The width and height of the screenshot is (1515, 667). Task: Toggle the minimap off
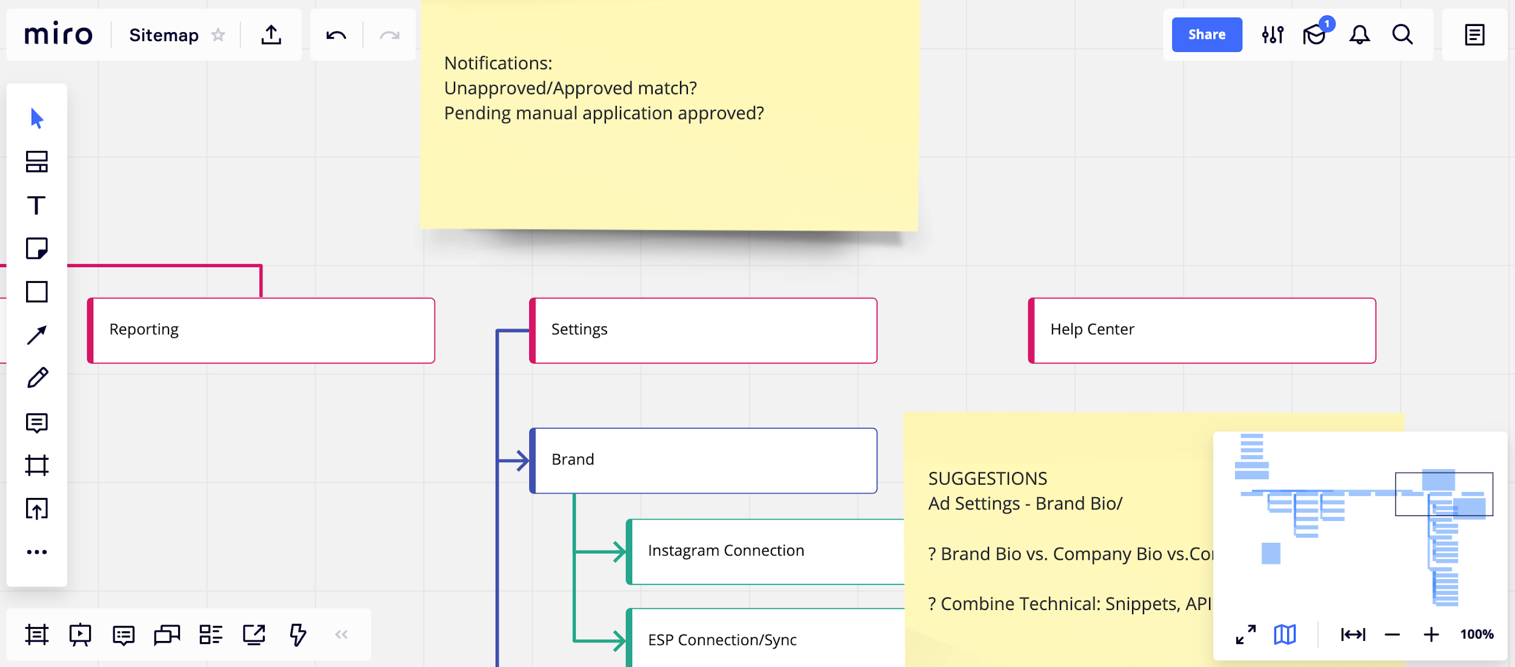click(1284, 634)
